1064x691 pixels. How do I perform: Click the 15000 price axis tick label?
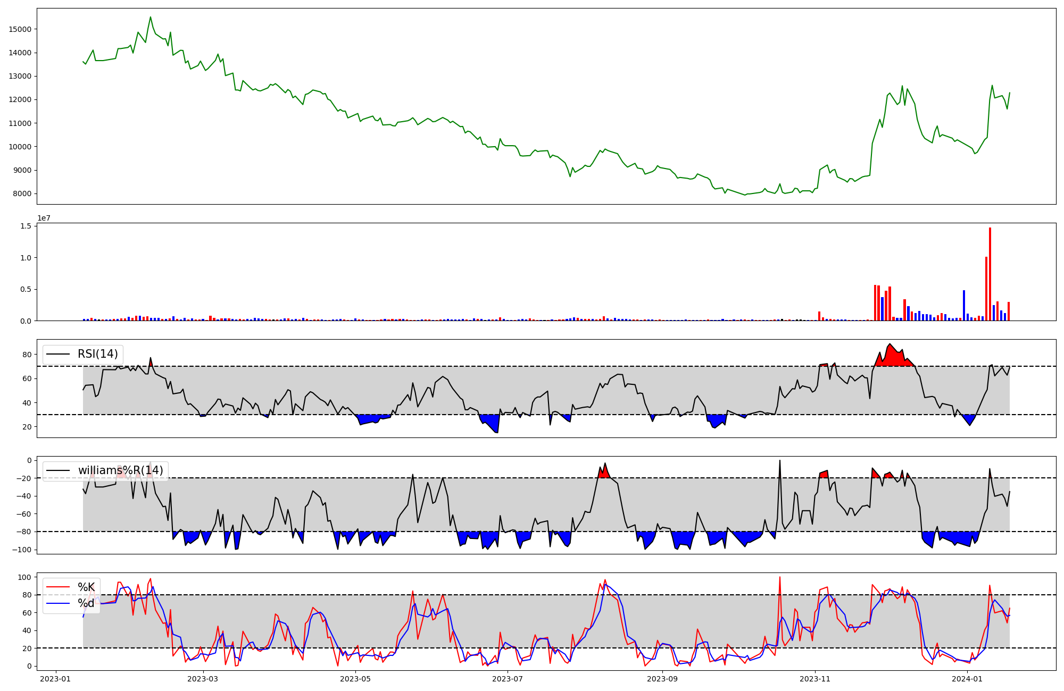(x=20, y=29)
